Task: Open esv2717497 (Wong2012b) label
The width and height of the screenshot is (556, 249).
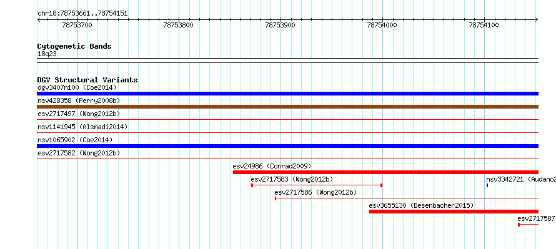Action: pos(79,114)
